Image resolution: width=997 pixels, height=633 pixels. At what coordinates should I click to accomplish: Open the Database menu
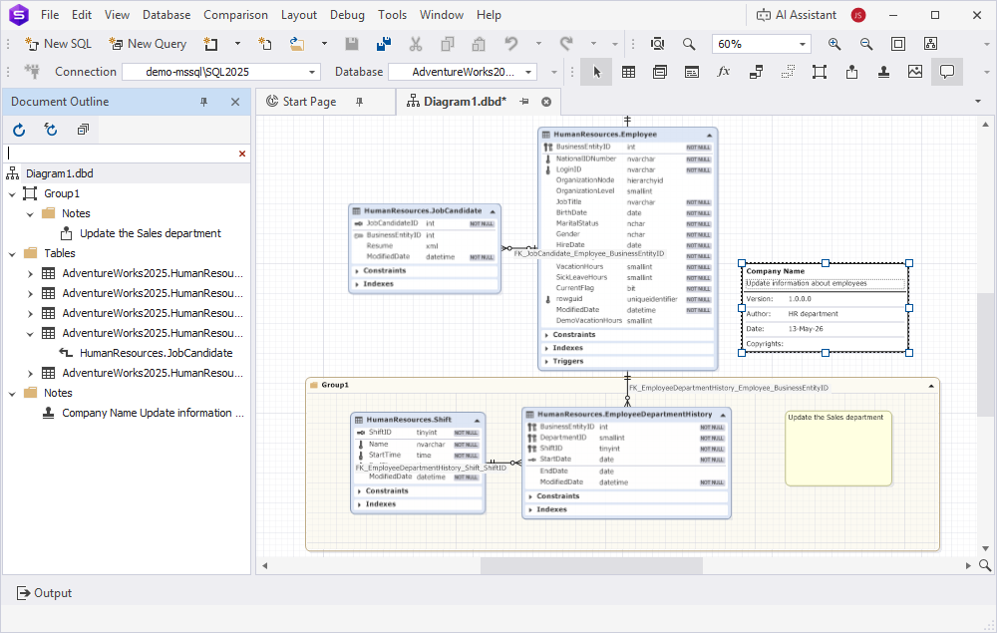click(166, 15)
